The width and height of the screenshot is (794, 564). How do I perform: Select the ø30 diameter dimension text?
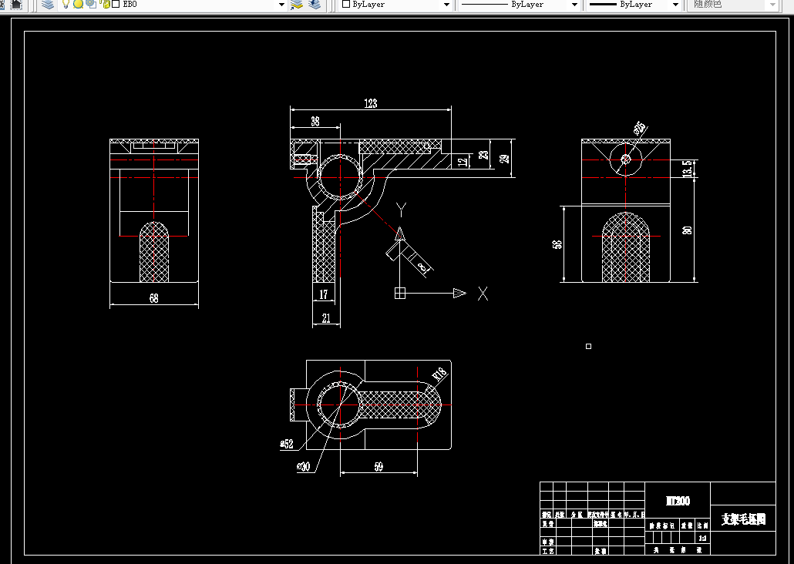(303, 466)
